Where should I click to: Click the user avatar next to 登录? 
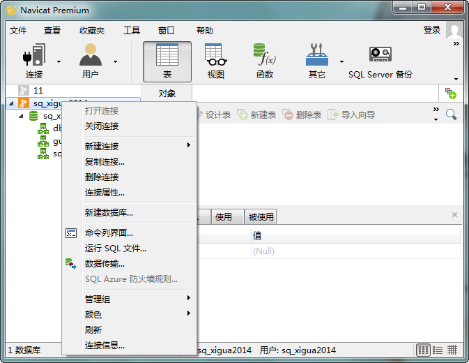tap(454, 30)
